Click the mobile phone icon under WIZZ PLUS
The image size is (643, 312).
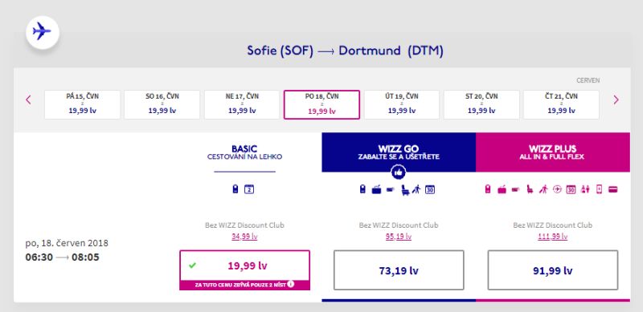599,189
